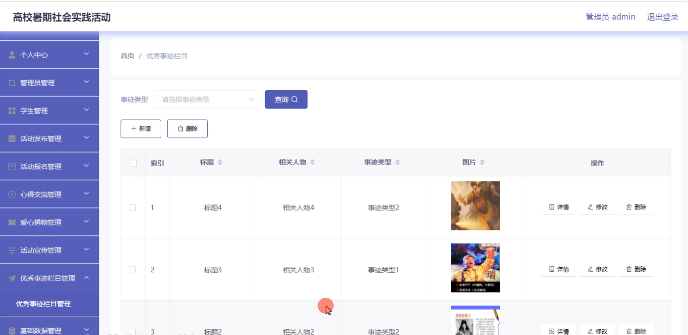Screen dimensions: 688x335
Task: Click sort arrows beside 相关人物 header
Action: pos(313,162)
